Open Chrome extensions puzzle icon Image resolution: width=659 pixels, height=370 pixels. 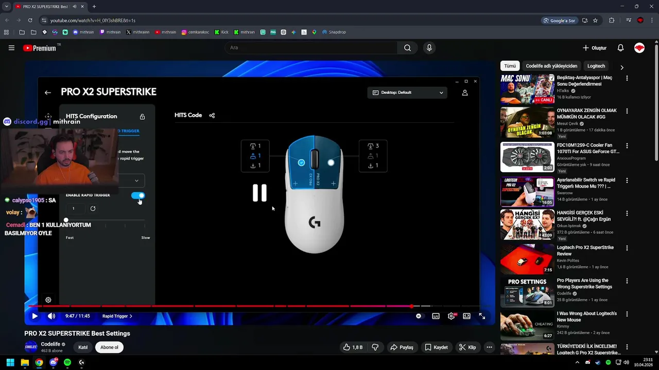click(612, 21)
